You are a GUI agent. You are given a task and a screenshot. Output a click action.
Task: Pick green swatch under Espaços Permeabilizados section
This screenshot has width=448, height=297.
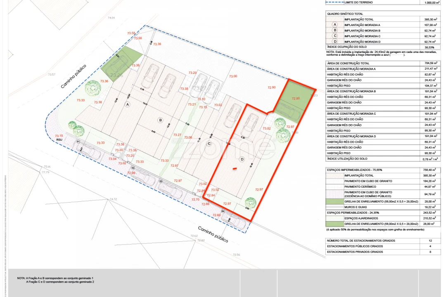[334, 223]
